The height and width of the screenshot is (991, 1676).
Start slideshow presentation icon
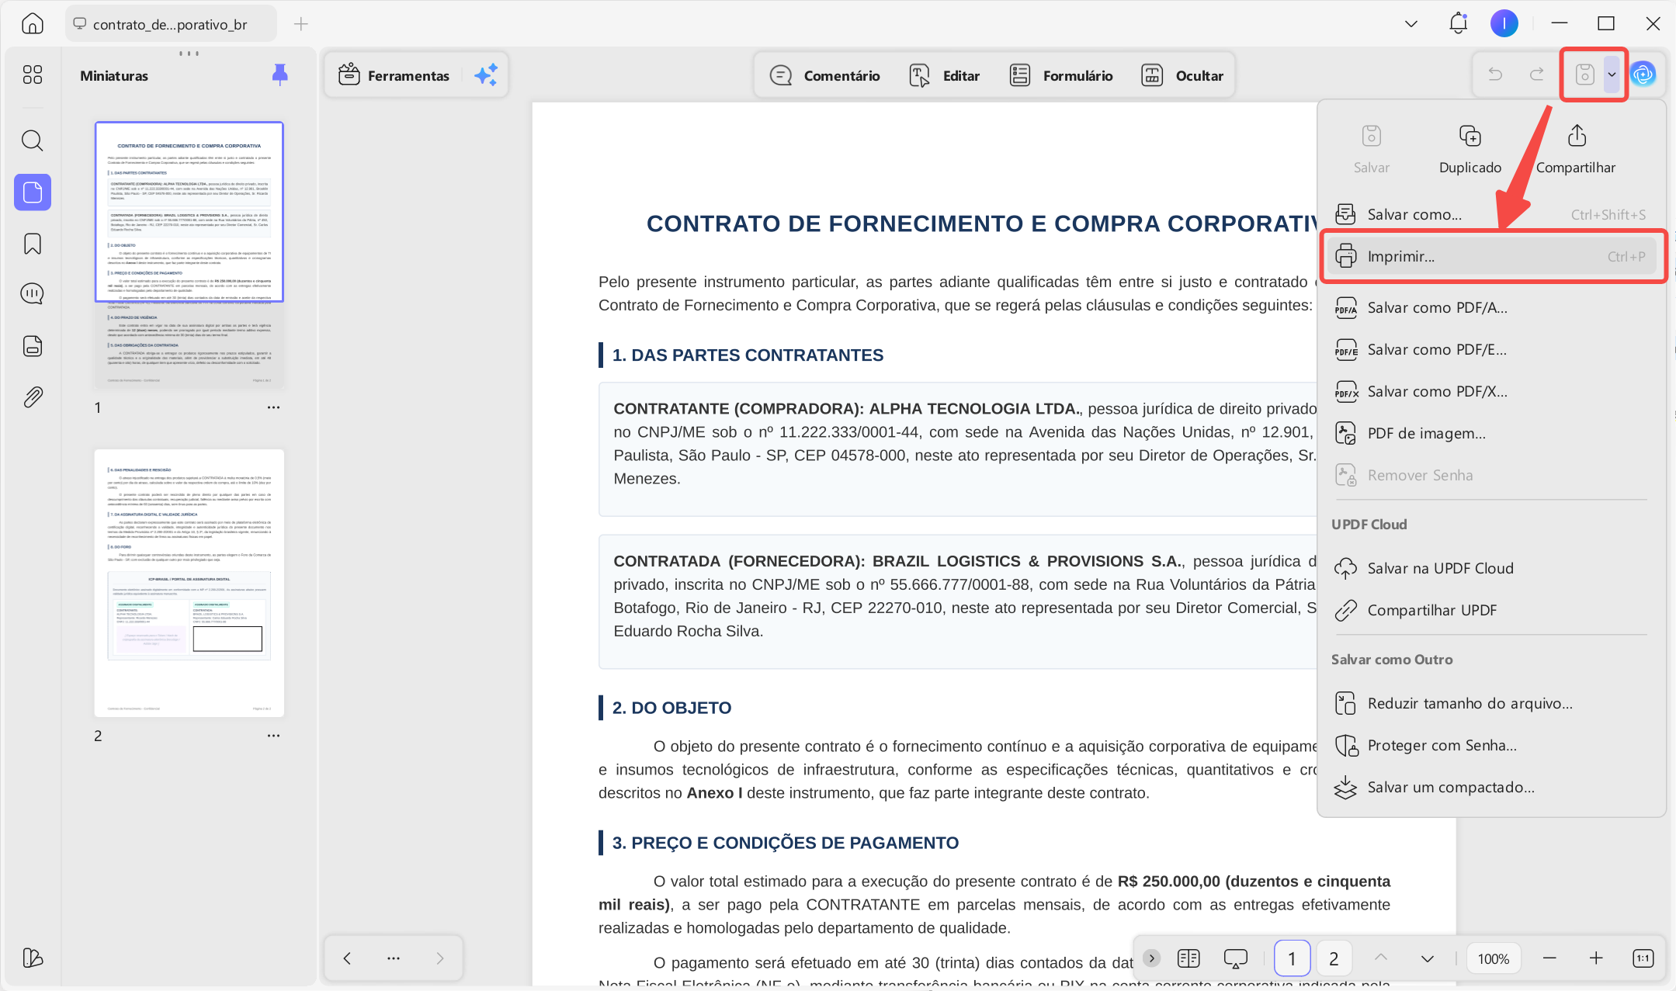(1235, 958)
